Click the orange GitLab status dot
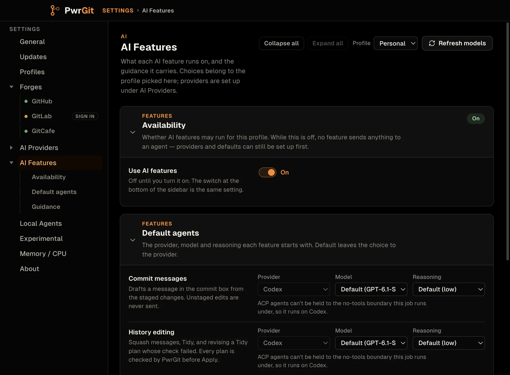This screenshot has height=375, width=510. click(x=26, y=116)
